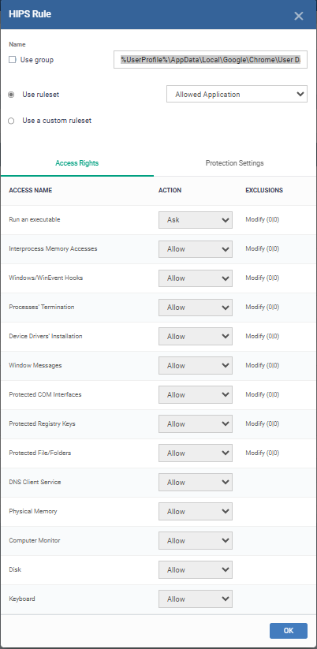Modify exclusions for Protected File/Folders
Screen dimensions: 317x649
tap(263, 453)
